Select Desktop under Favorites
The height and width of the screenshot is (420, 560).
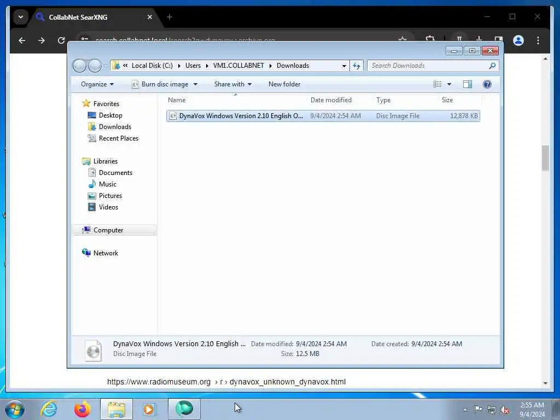(110, 115)
